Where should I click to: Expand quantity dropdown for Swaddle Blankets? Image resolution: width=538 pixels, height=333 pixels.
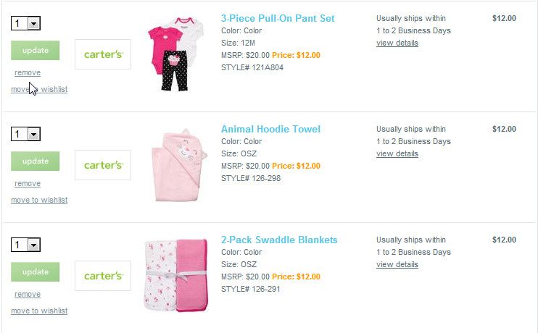click(33, 245)
